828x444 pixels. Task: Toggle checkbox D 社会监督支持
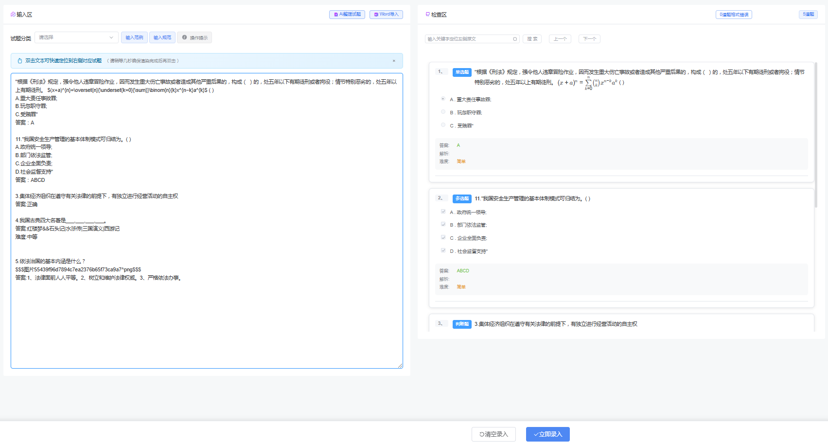tap(443, 250)
